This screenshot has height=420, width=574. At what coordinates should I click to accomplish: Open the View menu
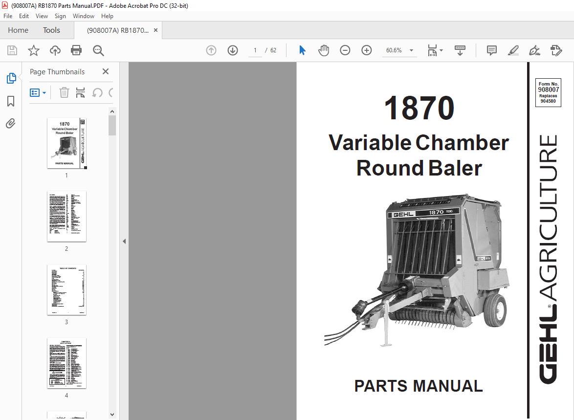[42, 16]
